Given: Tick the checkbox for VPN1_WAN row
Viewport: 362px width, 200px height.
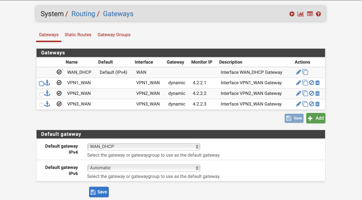Looking at the screenshot, I should pos(41,83).
